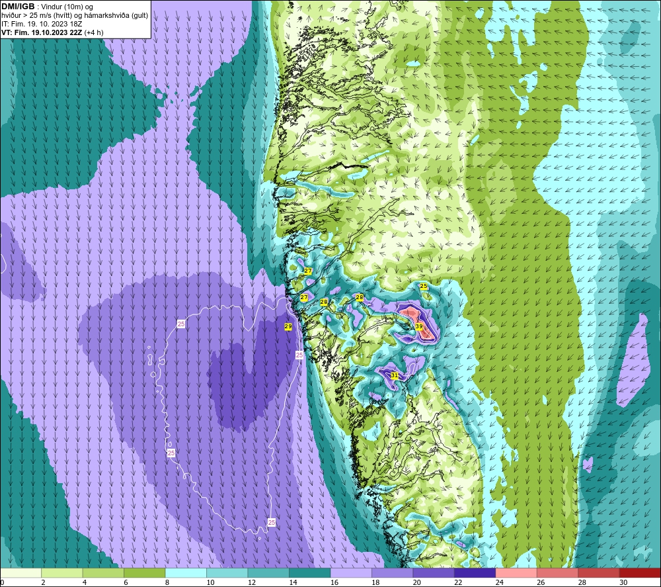661x587 pixels.
Task: Click the analysis time 'IT: Fim. 19. 10. 2023 18Z'
Action: click(41, 24)
